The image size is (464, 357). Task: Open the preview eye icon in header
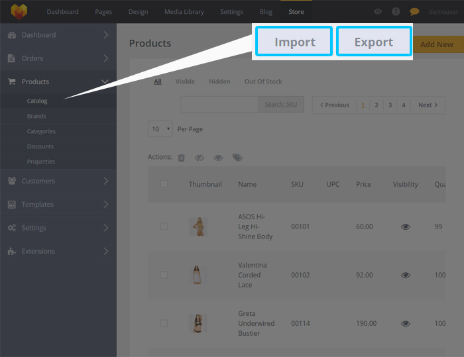point(378,11)
